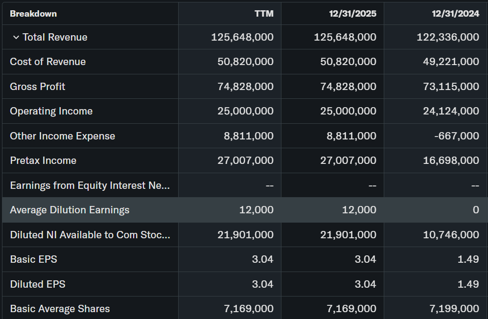The height and width of the screenshot is (319, 488).
Task: Select the Other Income Expense row label
Action: click(x=62, y=136)
